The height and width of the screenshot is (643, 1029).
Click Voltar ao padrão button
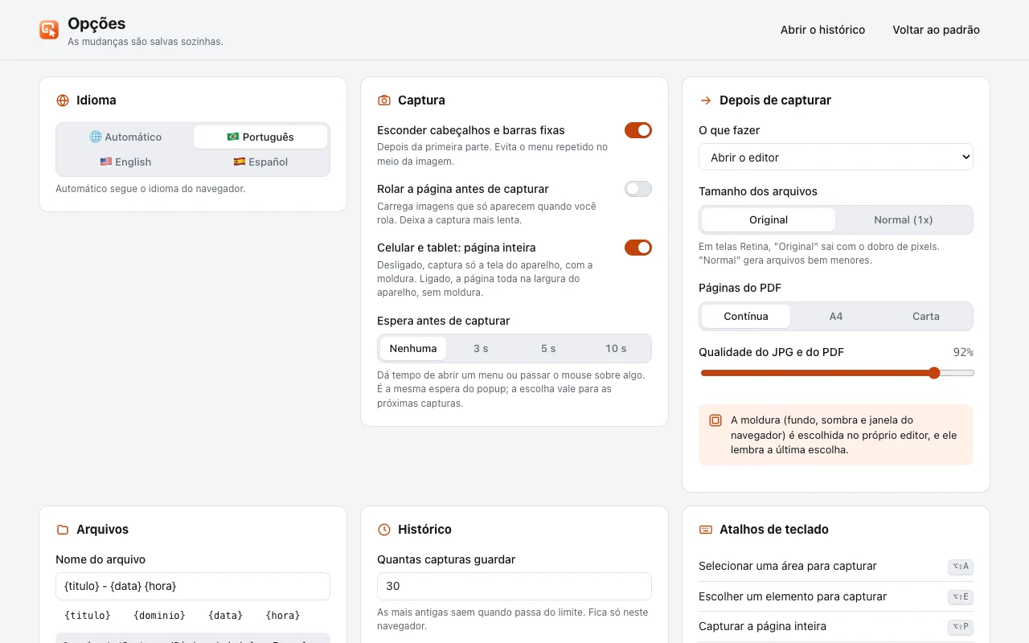[x=936, y=30]
